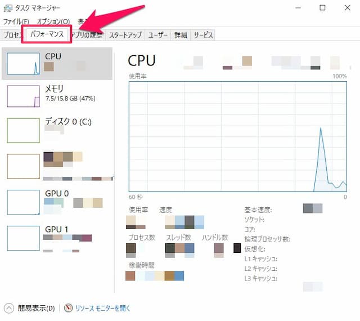Open the ファイル(F) menu
Image resolution: width=360 pixels, height=321 pixels.
16,21
